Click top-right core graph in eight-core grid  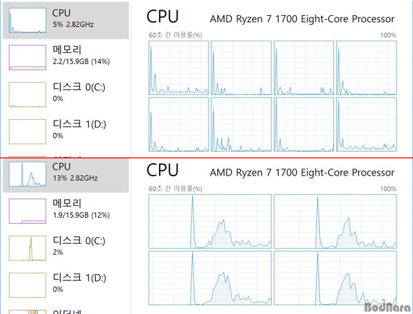(366, 67)
